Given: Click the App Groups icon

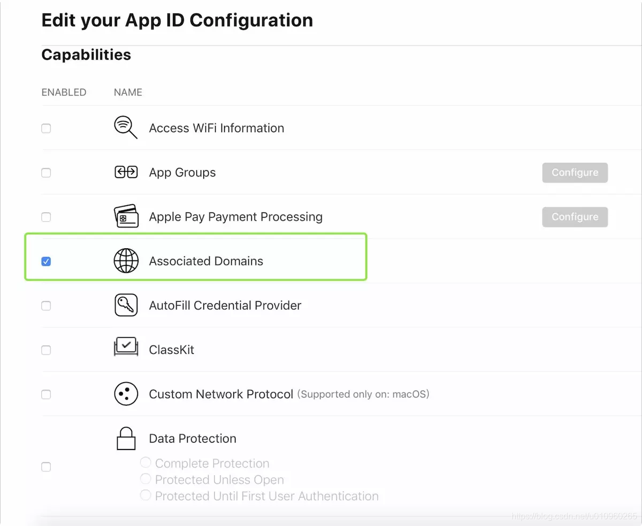Looking at the screenshot, I should pos(126,172).
